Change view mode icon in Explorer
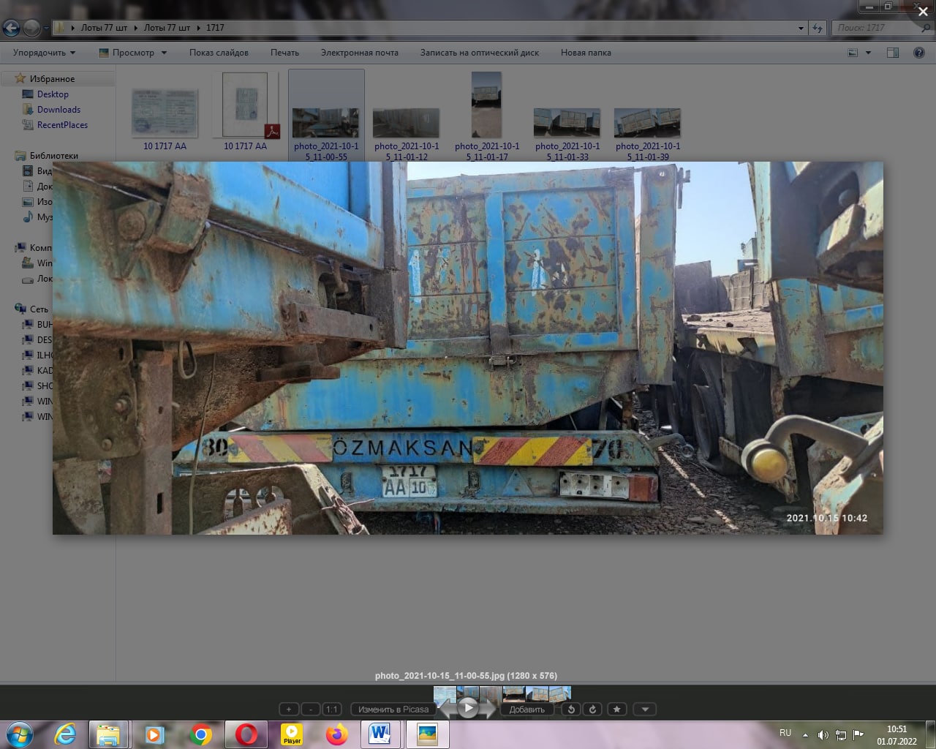 pos(853,53)
